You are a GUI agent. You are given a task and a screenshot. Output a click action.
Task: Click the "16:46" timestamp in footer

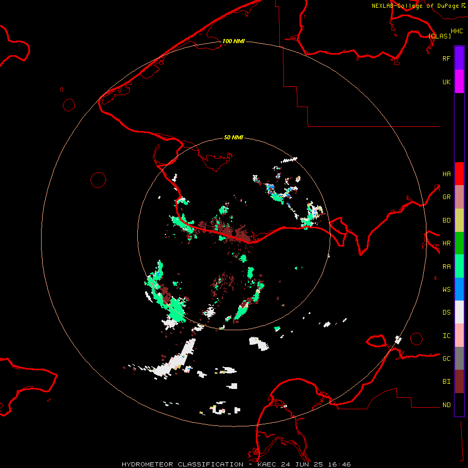pyautogui.click(x=340, y=464)
